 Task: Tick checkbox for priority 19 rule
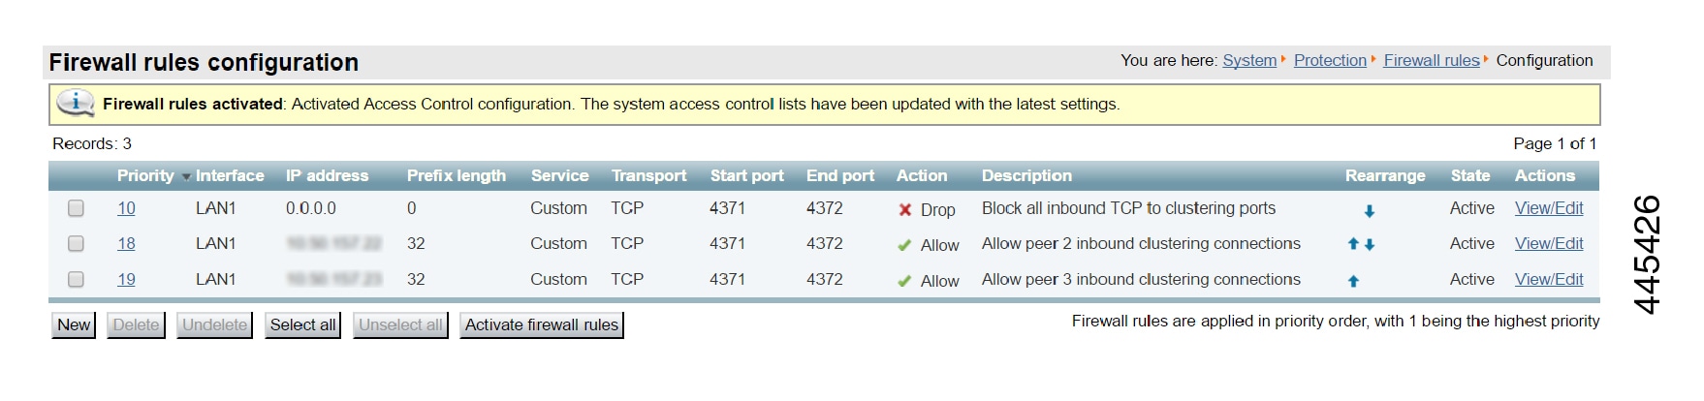(76, 280)
